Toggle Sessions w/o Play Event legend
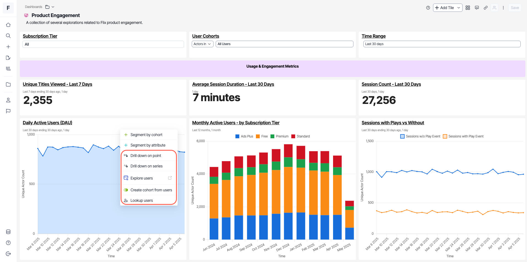Viewport: 527px width, 262px height. tap(420, 136)
